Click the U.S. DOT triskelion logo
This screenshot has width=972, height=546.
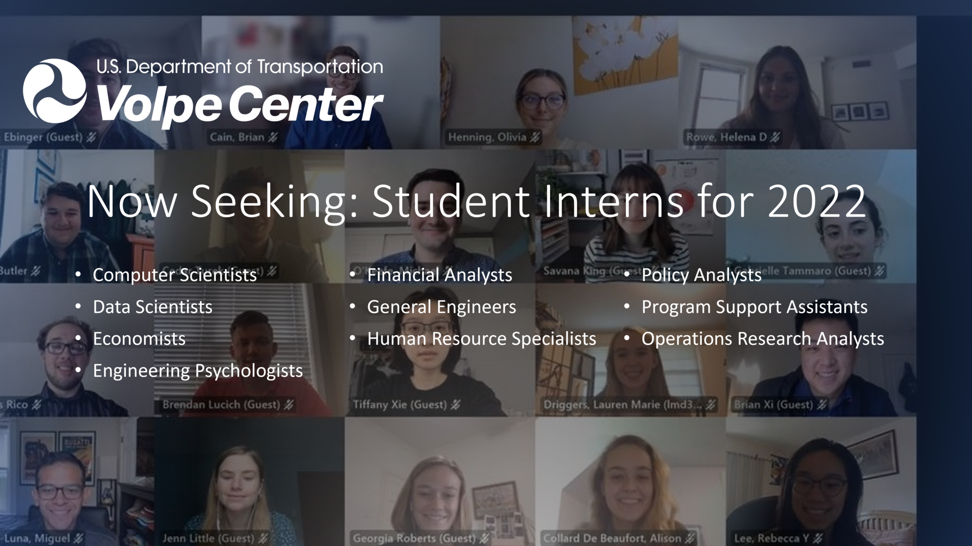(x=54, y=91)
